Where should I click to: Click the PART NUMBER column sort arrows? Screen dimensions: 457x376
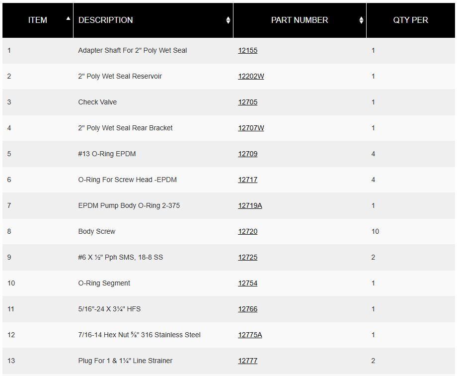pyautogui.click(x=361, y=20)
